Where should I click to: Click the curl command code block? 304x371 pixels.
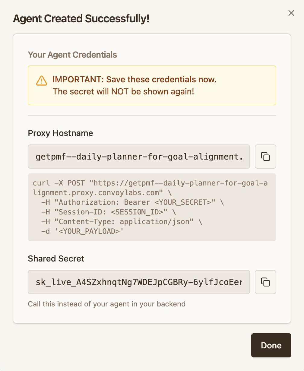pyautogui.click(x=152, y=207)
